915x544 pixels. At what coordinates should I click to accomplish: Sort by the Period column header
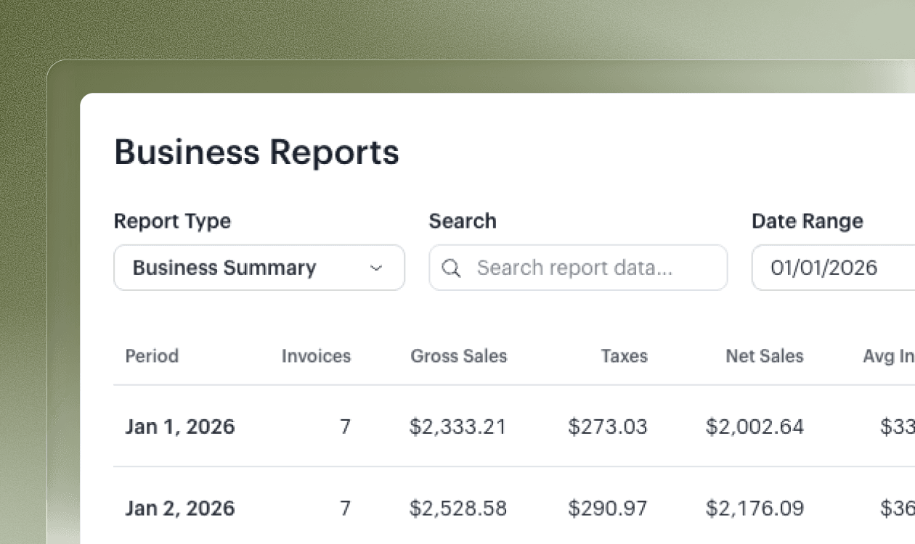pyautogui.click(x=152, y=356)
